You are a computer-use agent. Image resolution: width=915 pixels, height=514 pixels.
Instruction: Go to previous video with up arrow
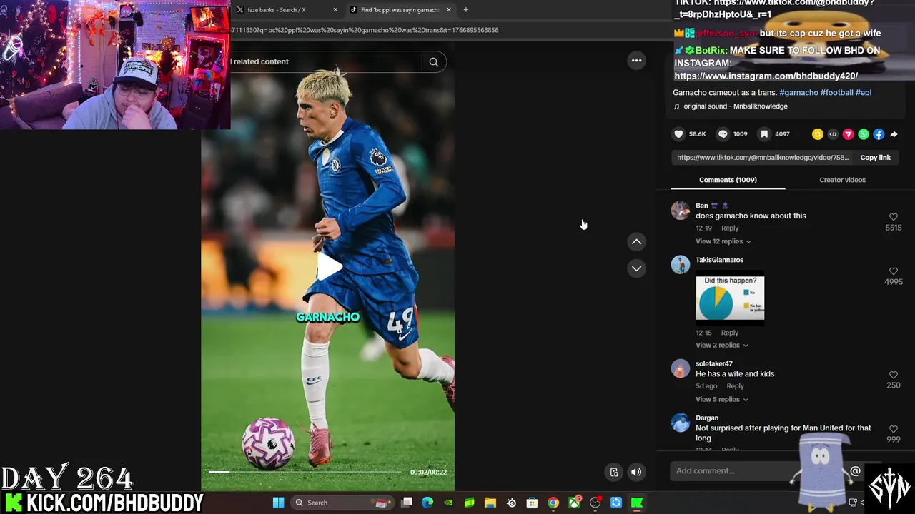point(636,242)
